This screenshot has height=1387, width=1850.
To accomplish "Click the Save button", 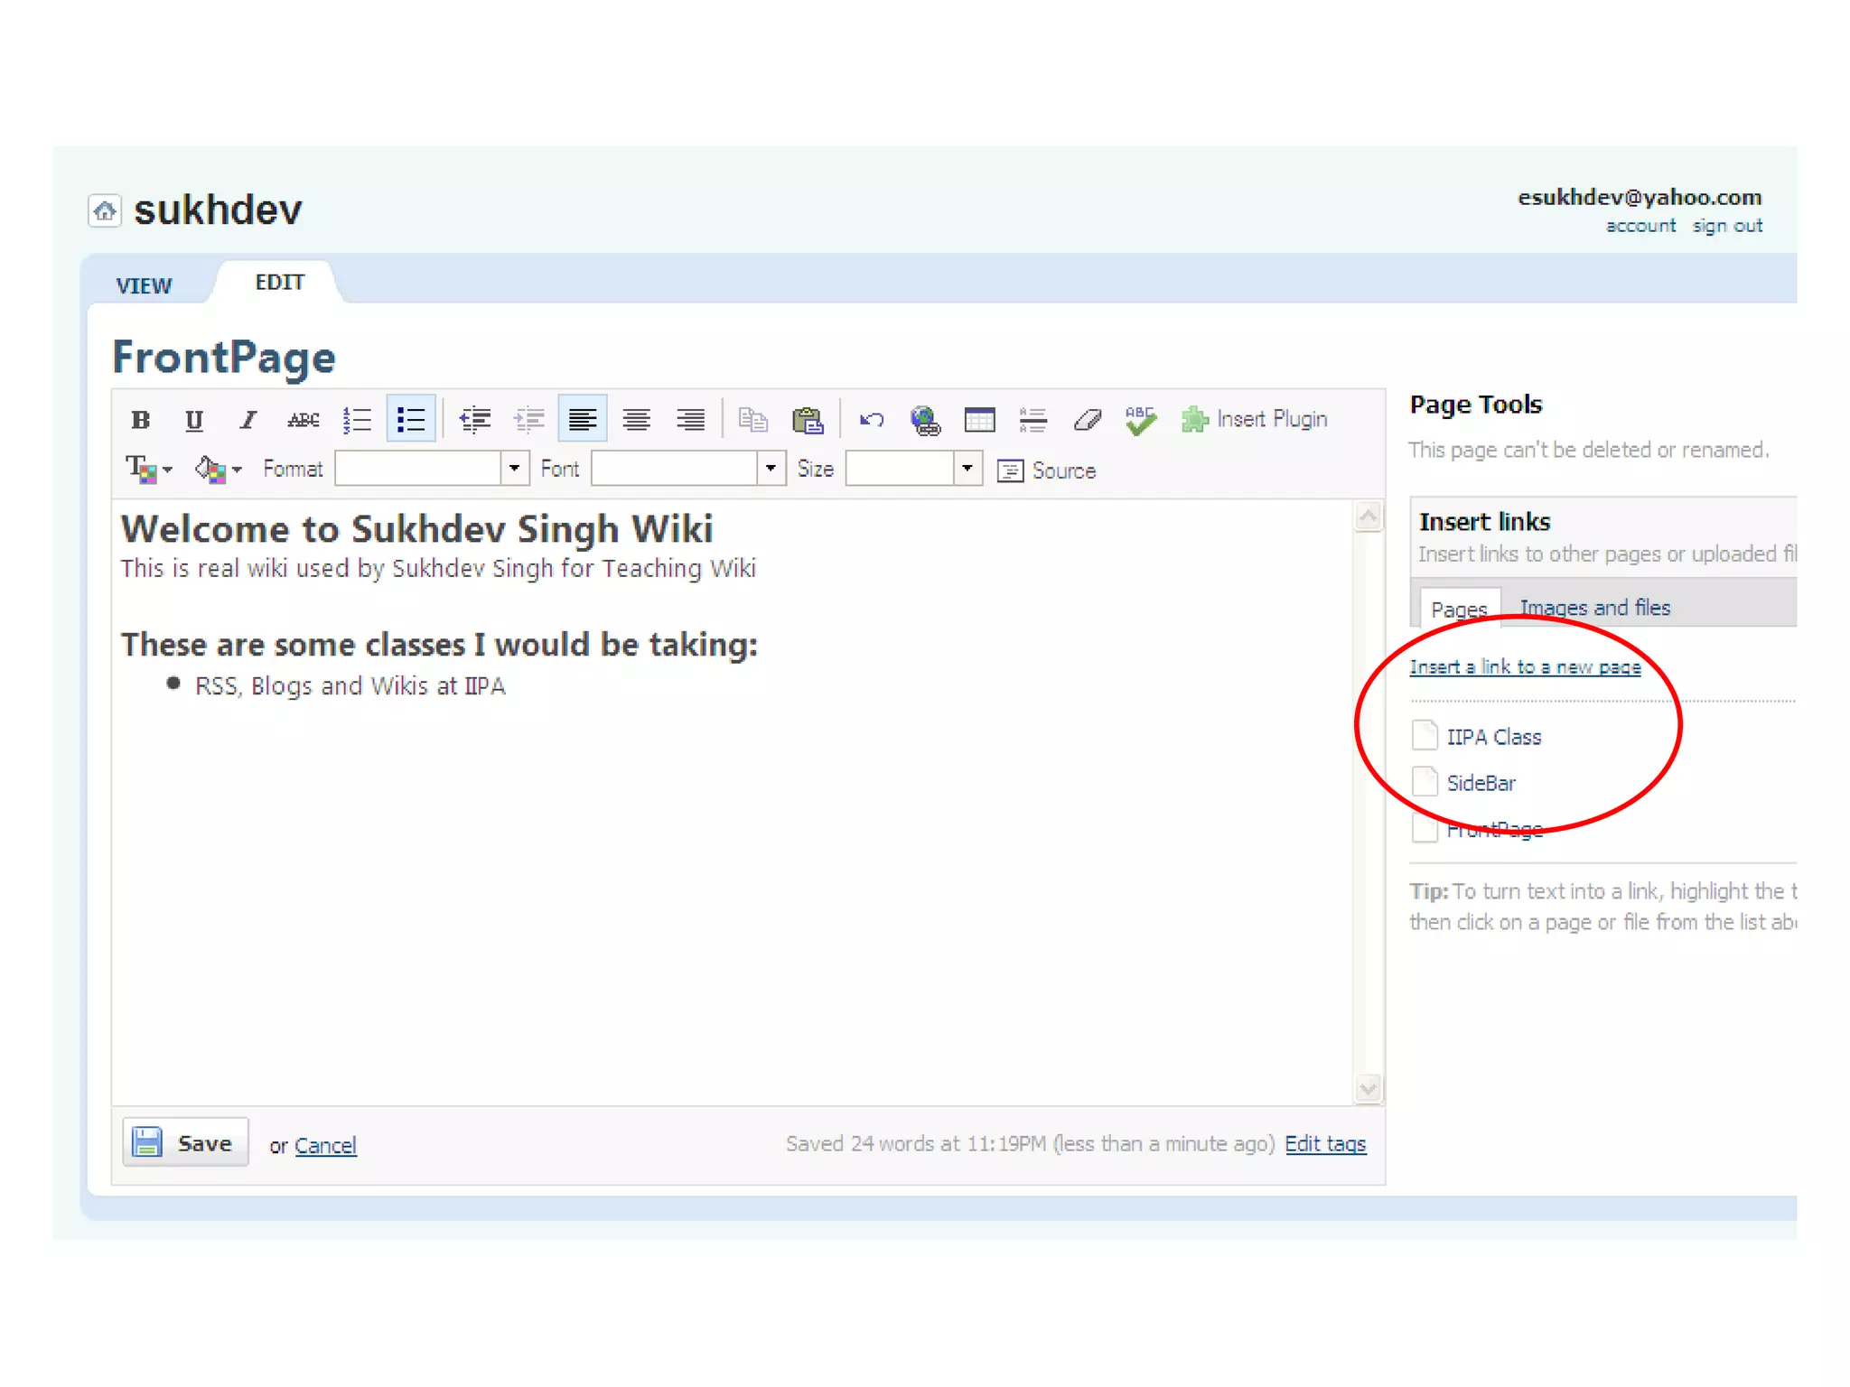I will [x=185, y=1143].
